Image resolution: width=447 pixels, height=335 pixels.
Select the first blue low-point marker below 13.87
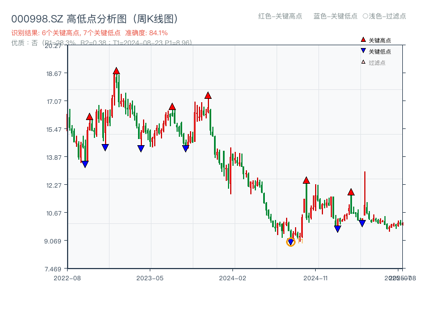click(85, 164)
